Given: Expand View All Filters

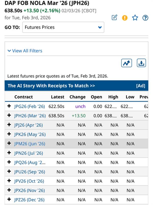Looking at the screenshot, I should tap(25, 51).
